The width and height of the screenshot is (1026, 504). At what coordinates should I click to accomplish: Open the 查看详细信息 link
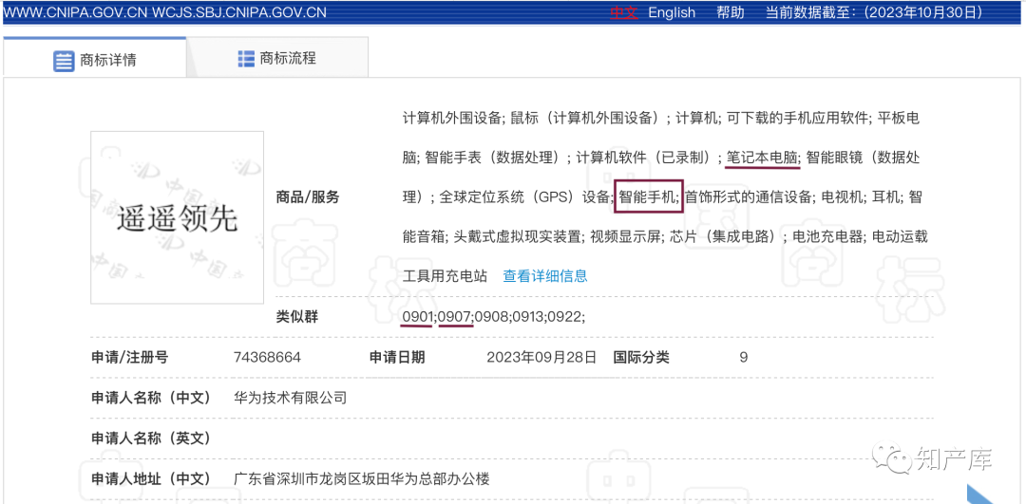click(x=544, y=276)
